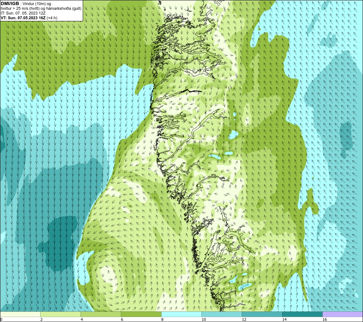Click the dark green 6–8 m/s legend swatch

tap(141, 314)
